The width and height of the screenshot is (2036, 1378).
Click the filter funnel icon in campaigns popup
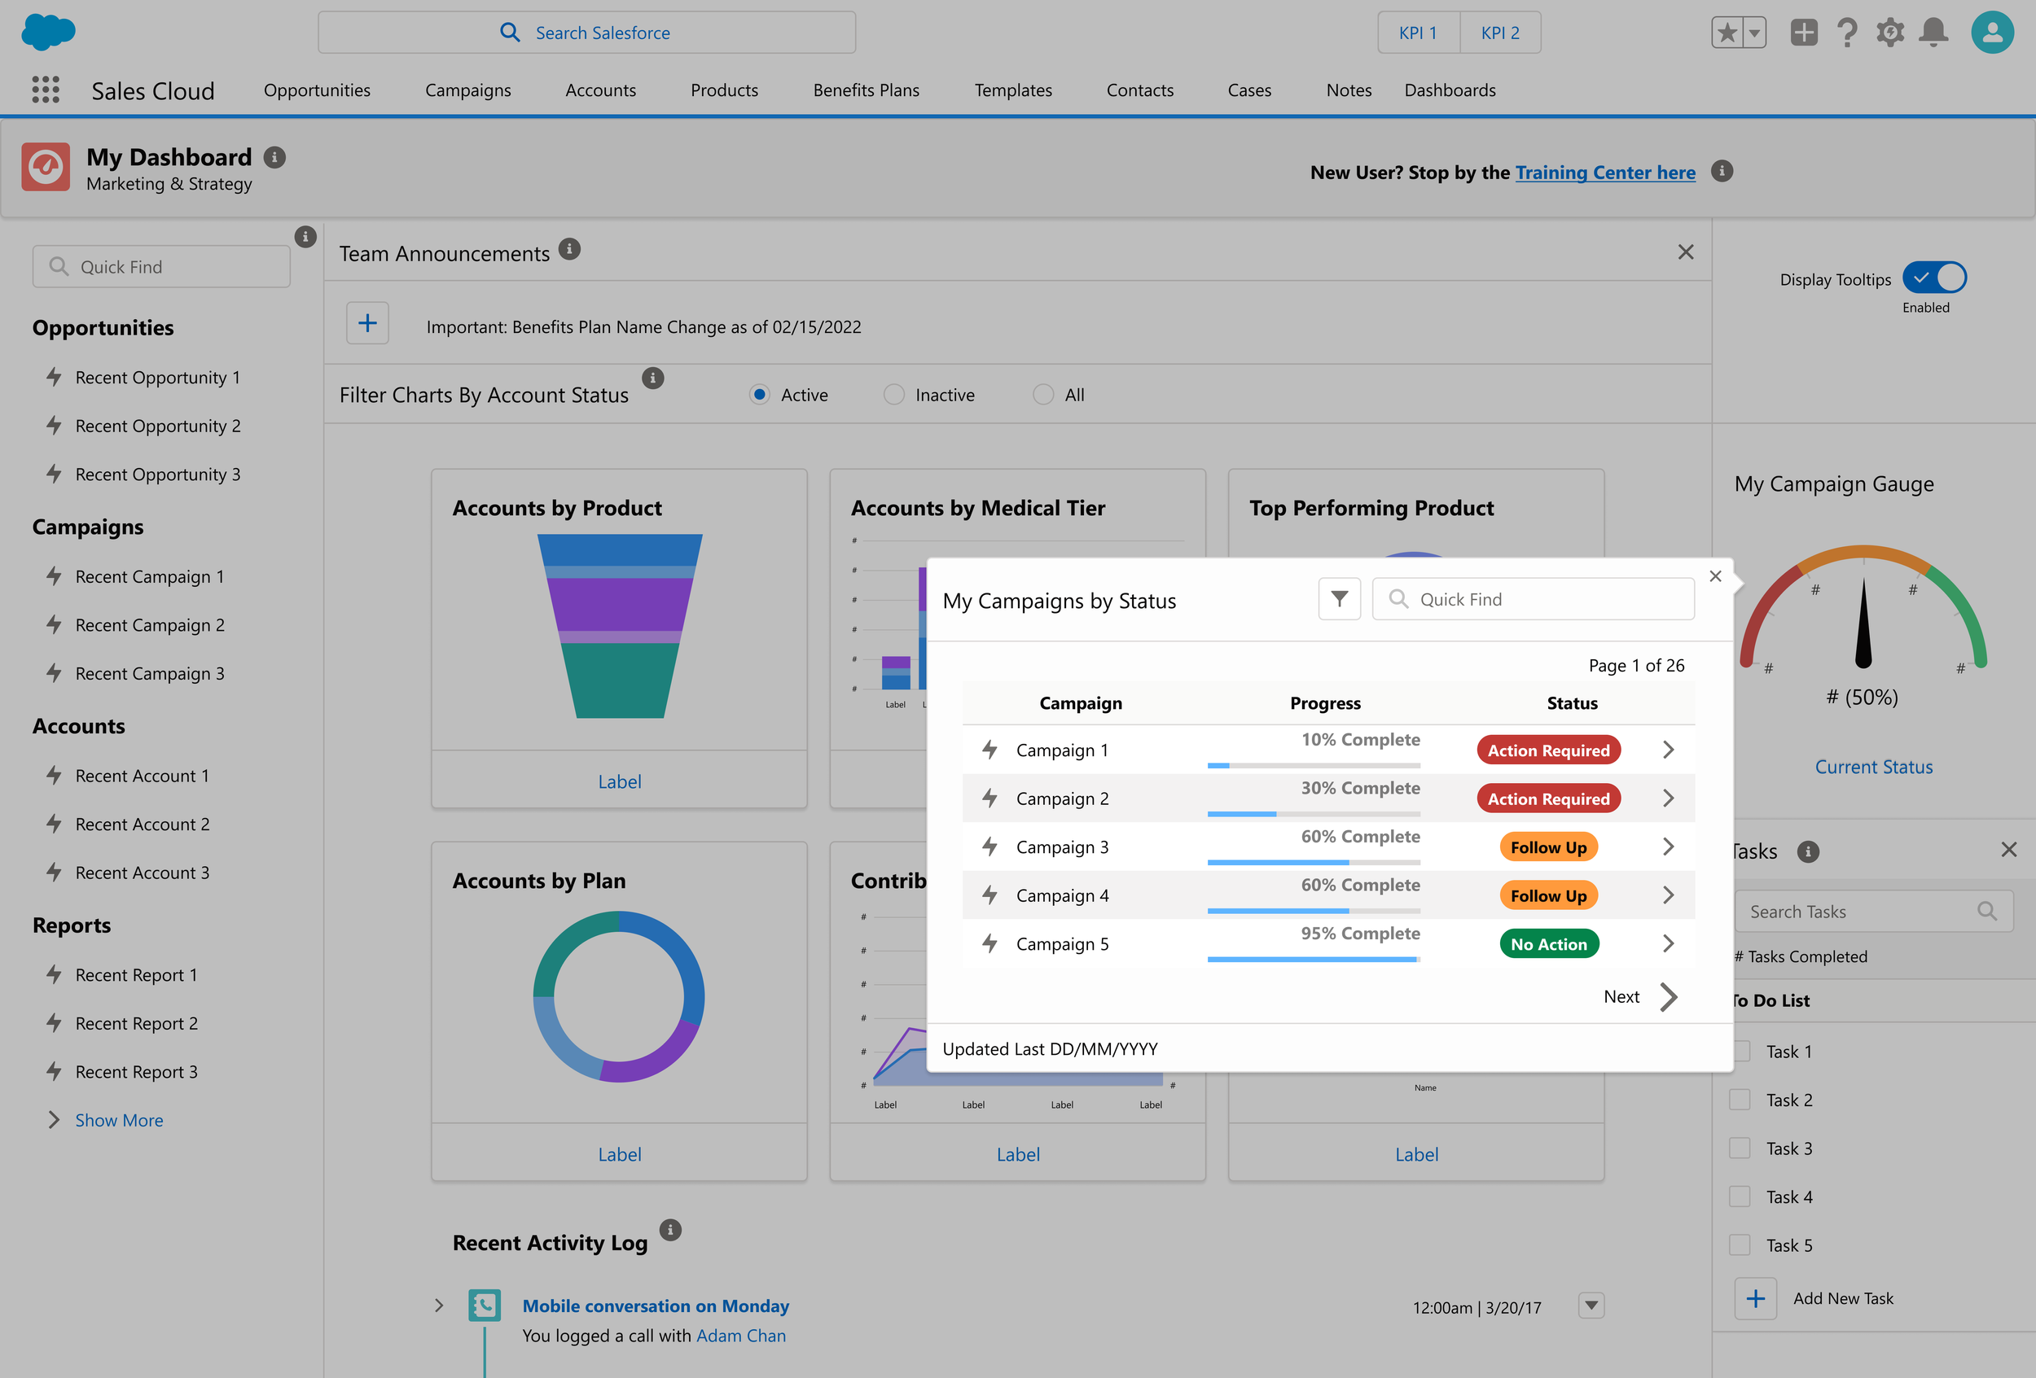[1339, 599]
